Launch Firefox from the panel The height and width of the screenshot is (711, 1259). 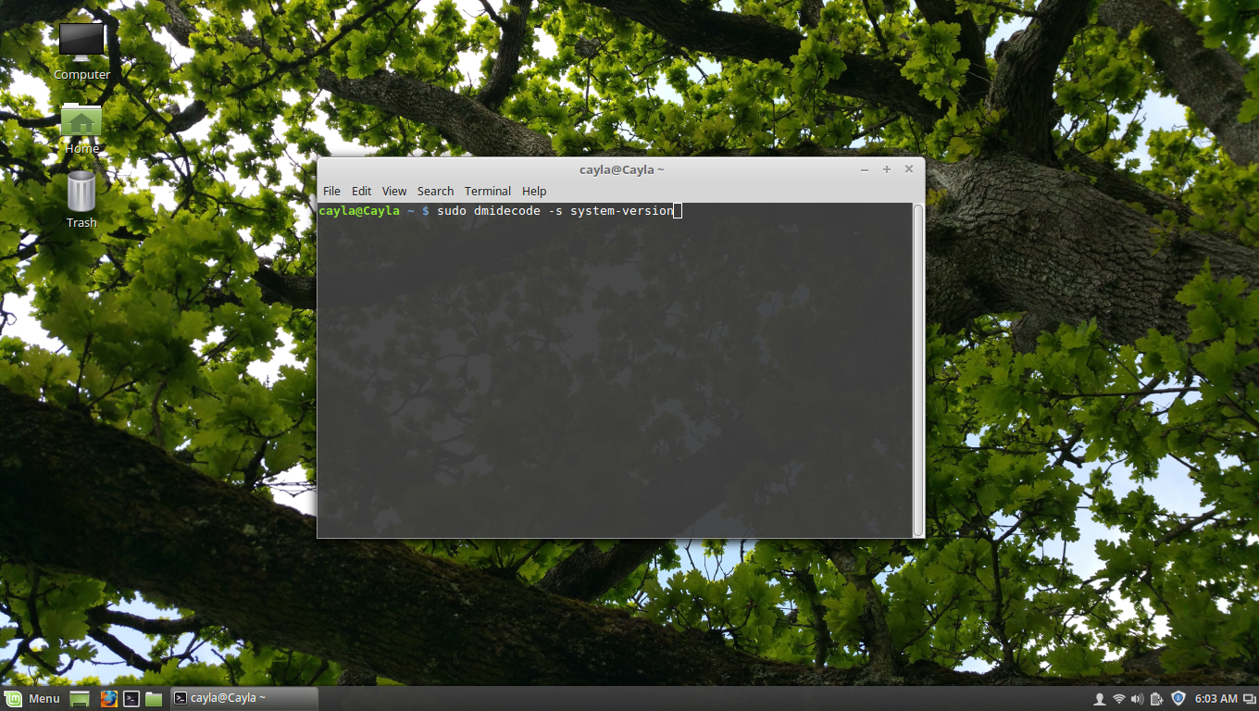coord(108,699)
